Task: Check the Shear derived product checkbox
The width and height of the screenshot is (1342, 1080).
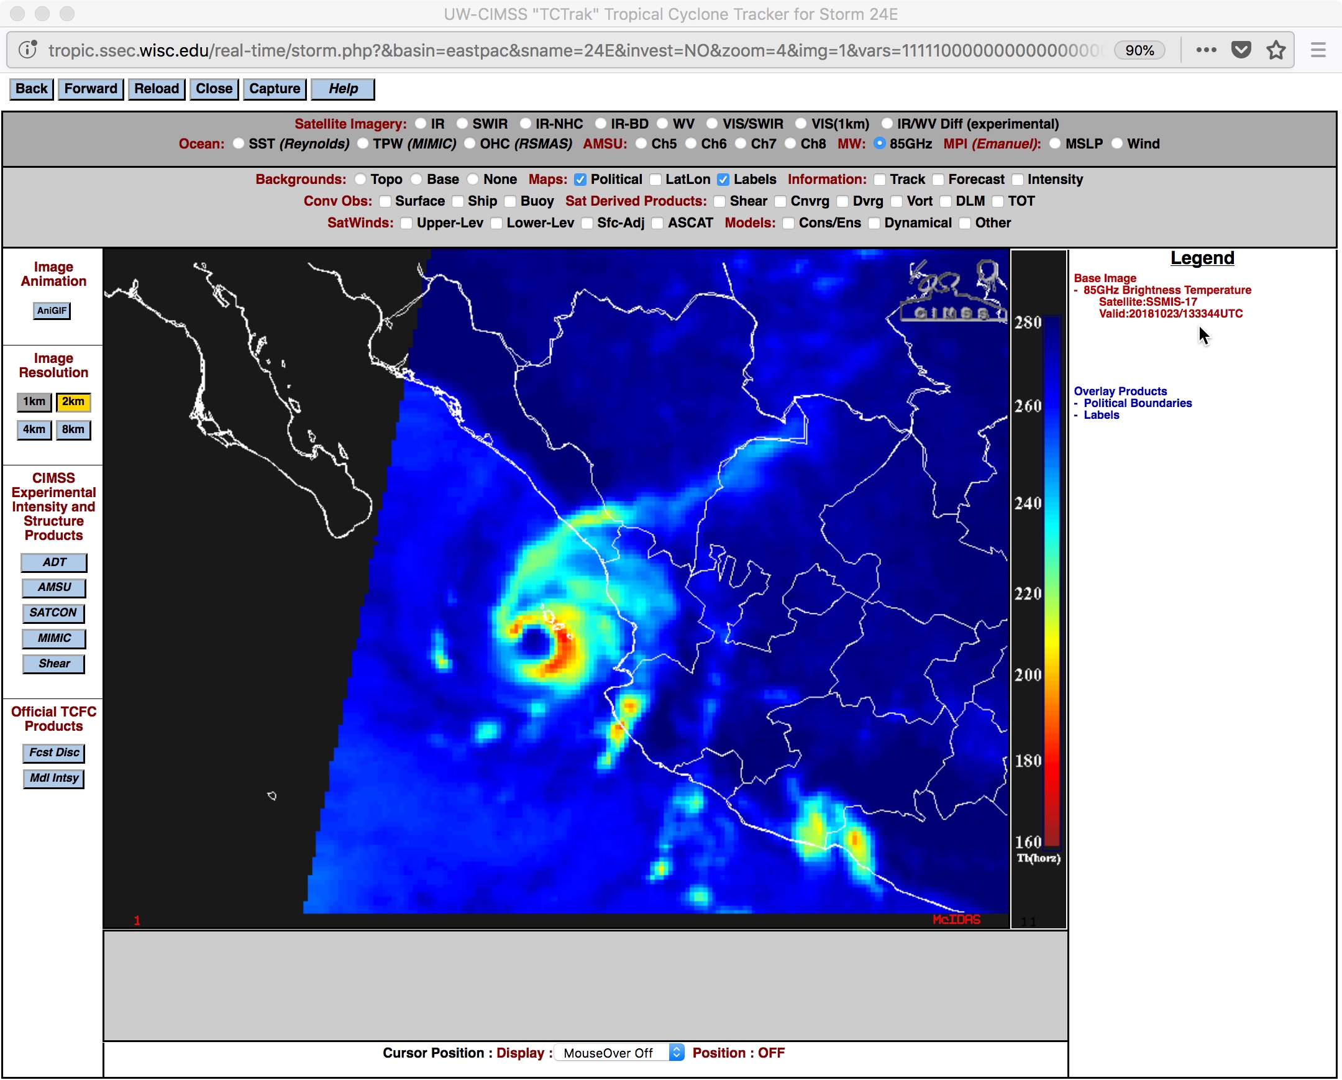Action: pos(719,202)
